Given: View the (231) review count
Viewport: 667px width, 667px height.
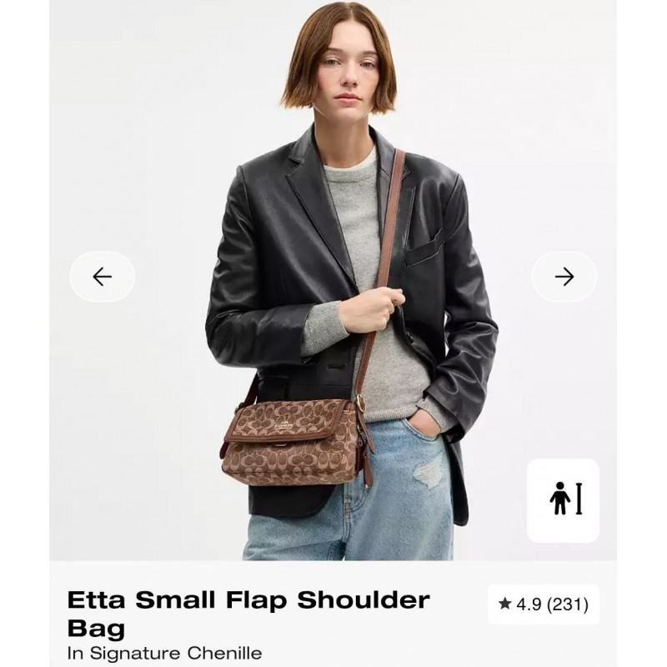Looking at the screenshot, I should (x=568, y=604).
